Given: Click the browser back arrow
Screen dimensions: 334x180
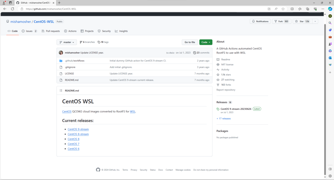Looking at the screenshot, I should [5, 9].
